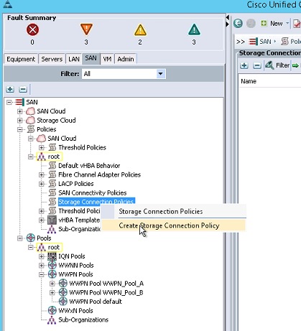The height and width of the screenshot is (331, 301).
Task: Open the Equipment tab
Action: pyautogui.click(x=21, y=59)
